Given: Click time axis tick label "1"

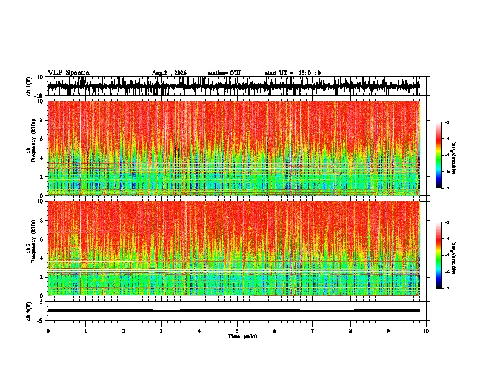Looking at the screenshot, I should (85, 331).
